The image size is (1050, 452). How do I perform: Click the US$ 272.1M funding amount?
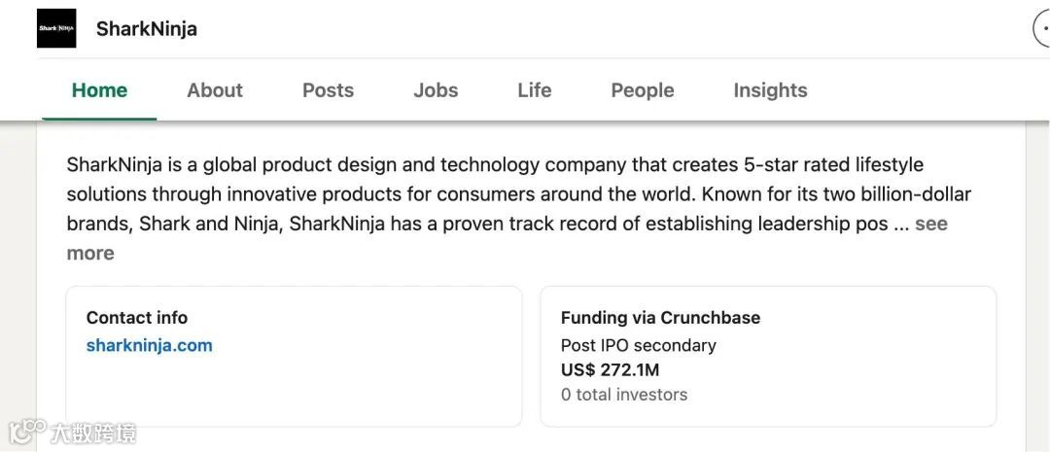[610, 370]
